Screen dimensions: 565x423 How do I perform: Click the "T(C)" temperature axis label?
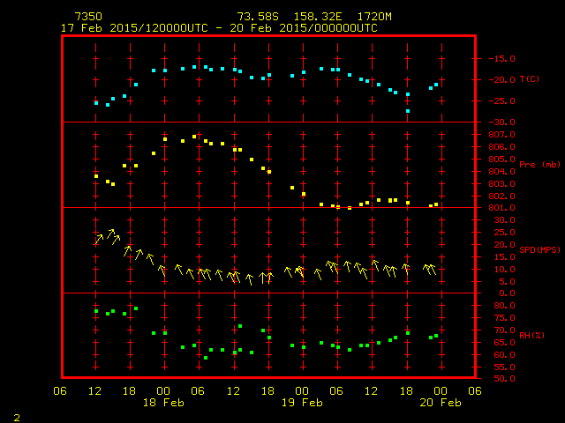pos(530,79)
